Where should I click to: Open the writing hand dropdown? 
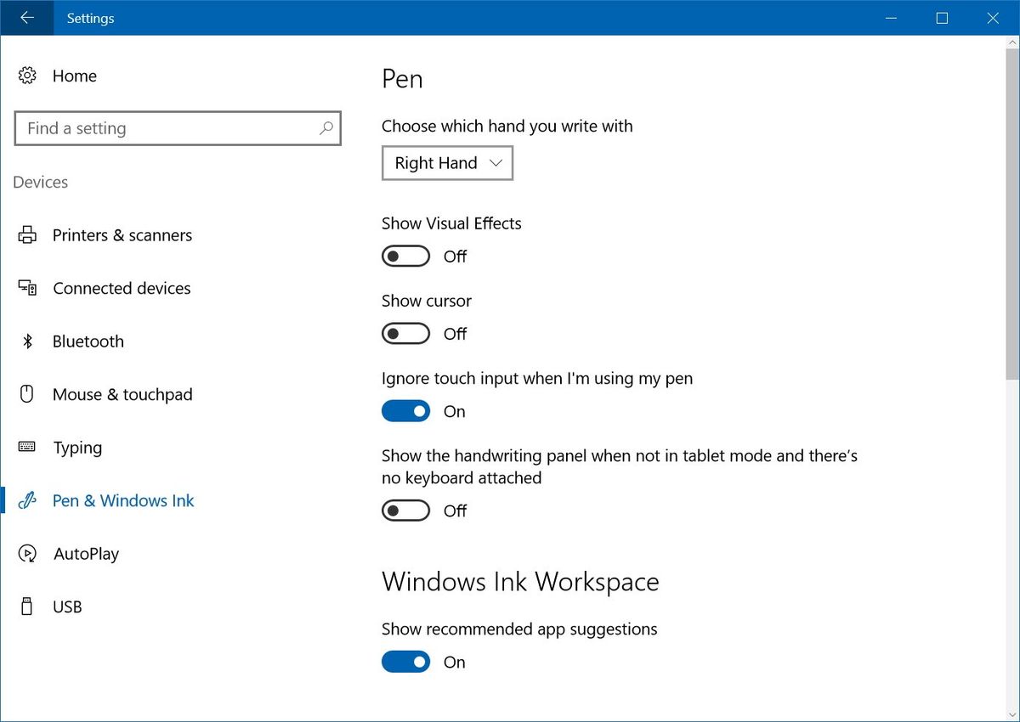coord(447,163)
